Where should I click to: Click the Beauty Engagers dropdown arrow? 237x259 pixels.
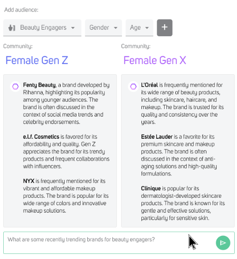pyautogui.click(x=73, y=28)
